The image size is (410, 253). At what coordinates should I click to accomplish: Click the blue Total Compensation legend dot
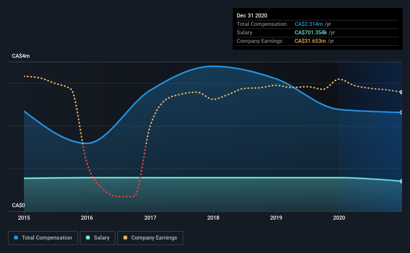click(16, 238)
